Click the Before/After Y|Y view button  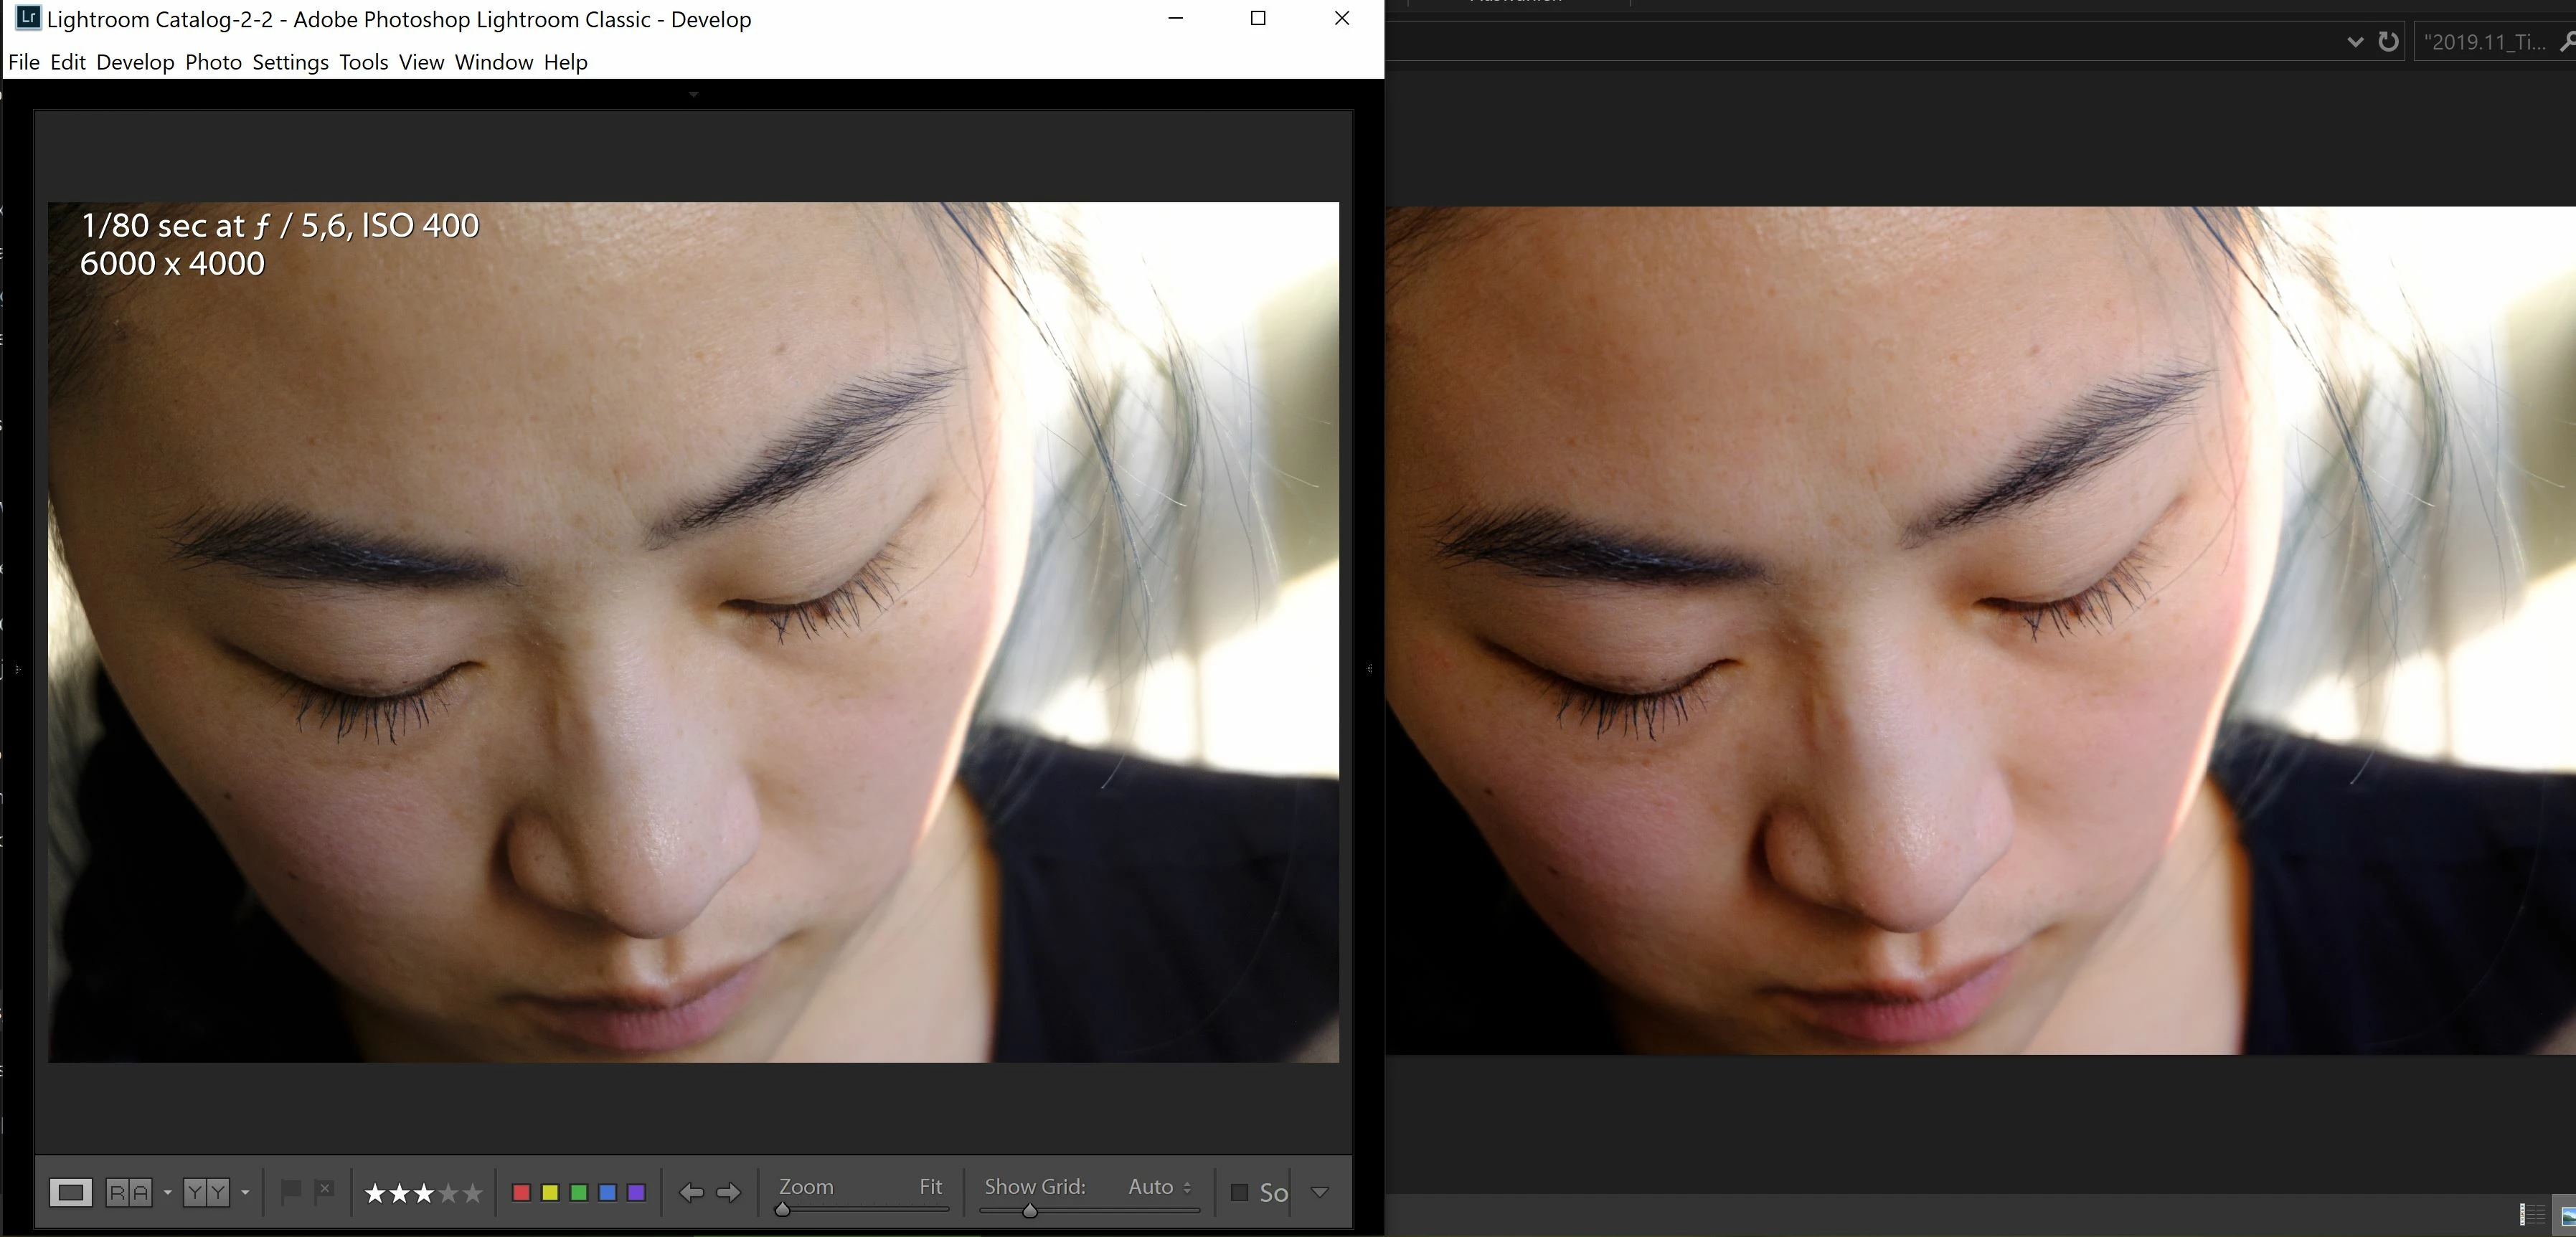[206, 1192]
